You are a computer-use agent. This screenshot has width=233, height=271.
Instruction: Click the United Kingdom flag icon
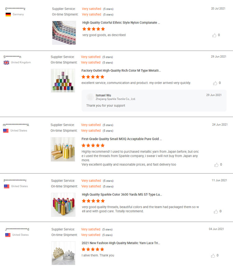coord(6,63)
